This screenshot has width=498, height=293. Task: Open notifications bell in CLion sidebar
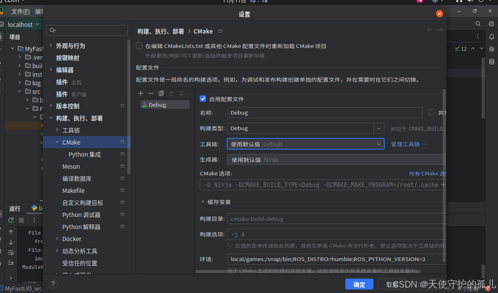(x=492, y=37)
